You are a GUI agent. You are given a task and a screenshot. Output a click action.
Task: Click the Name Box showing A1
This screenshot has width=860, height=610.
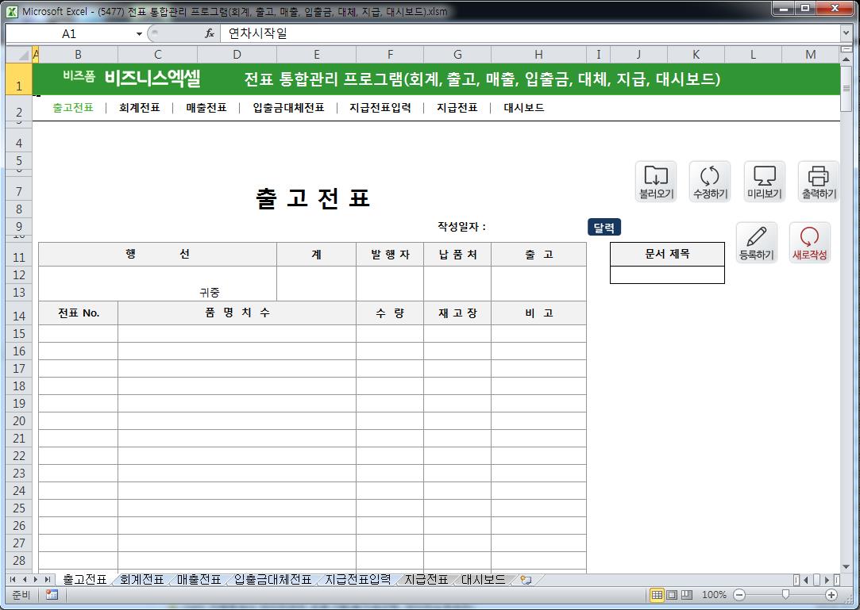[x=70, y=34]
